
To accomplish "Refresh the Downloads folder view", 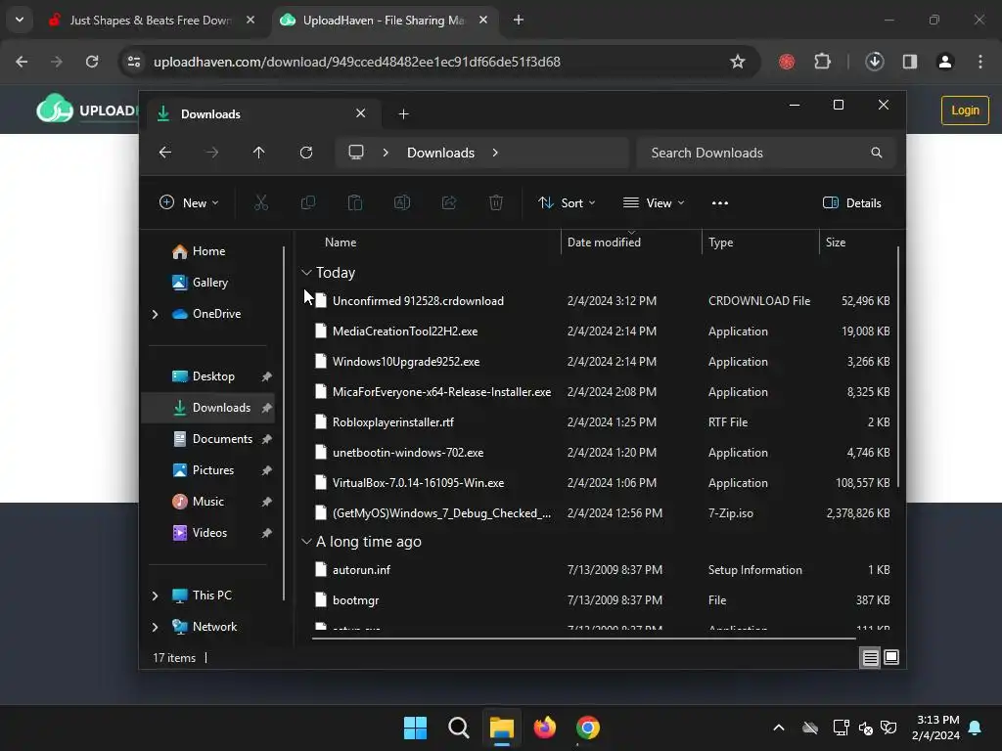I will 306,153.
